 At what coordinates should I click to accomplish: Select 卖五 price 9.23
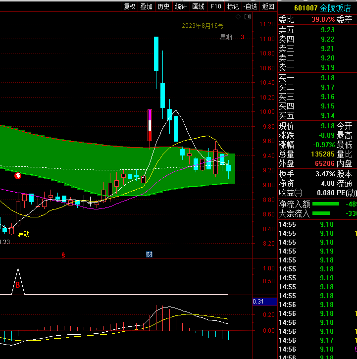click(x=327, y=30)
